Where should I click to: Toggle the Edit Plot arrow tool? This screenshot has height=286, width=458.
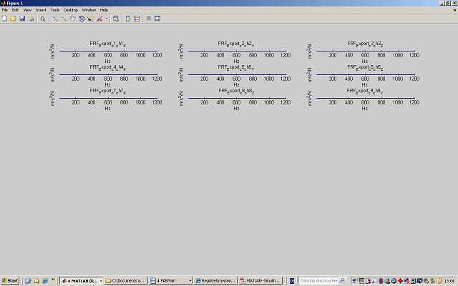pos(43,18)
